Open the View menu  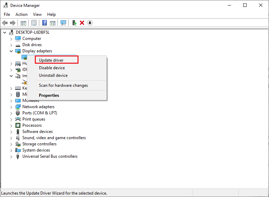click(37, 14)
